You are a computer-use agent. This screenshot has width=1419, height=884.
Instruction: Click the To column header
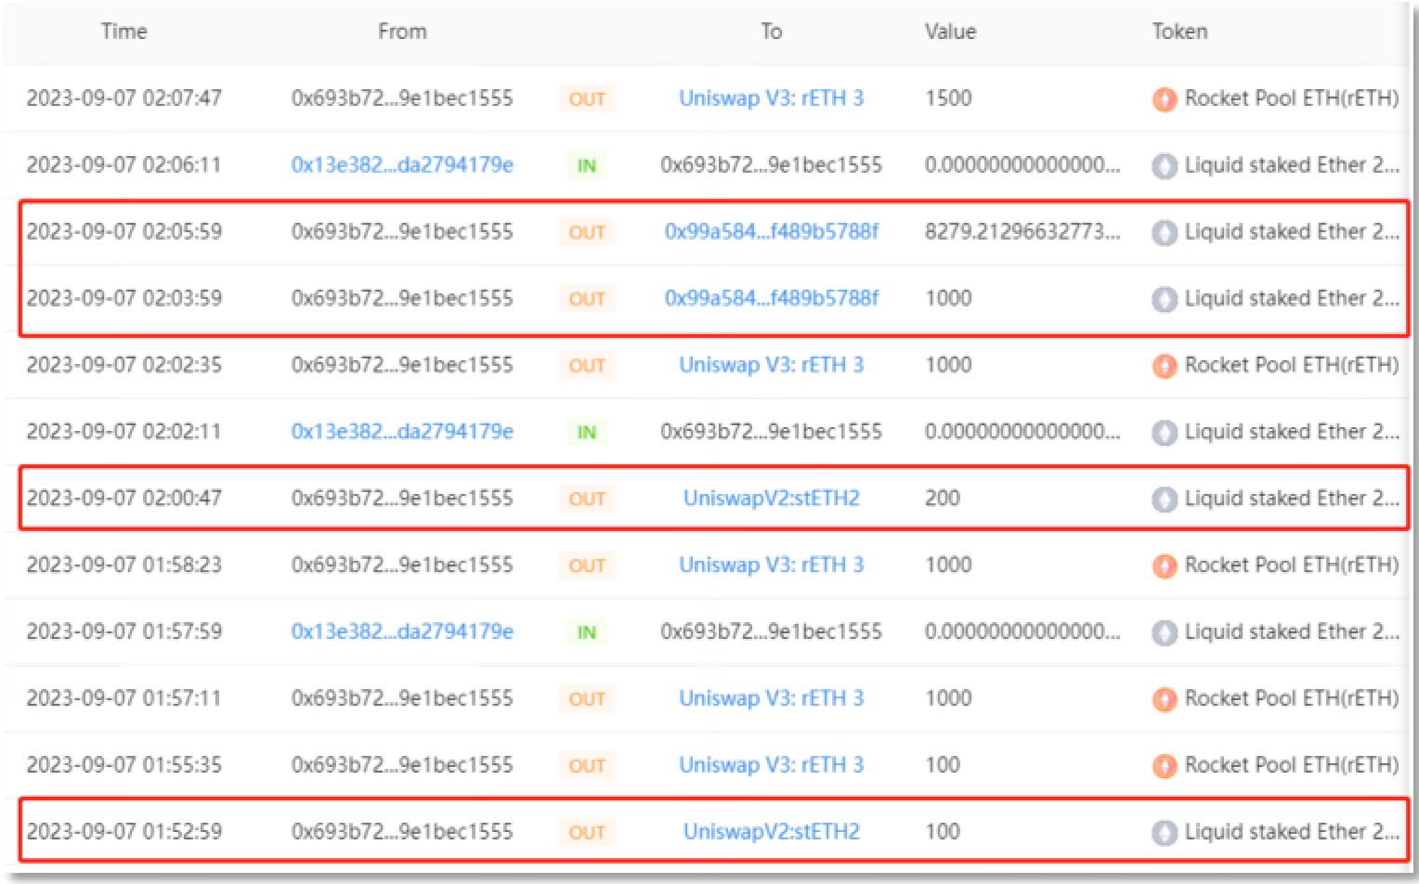(771, 32)
